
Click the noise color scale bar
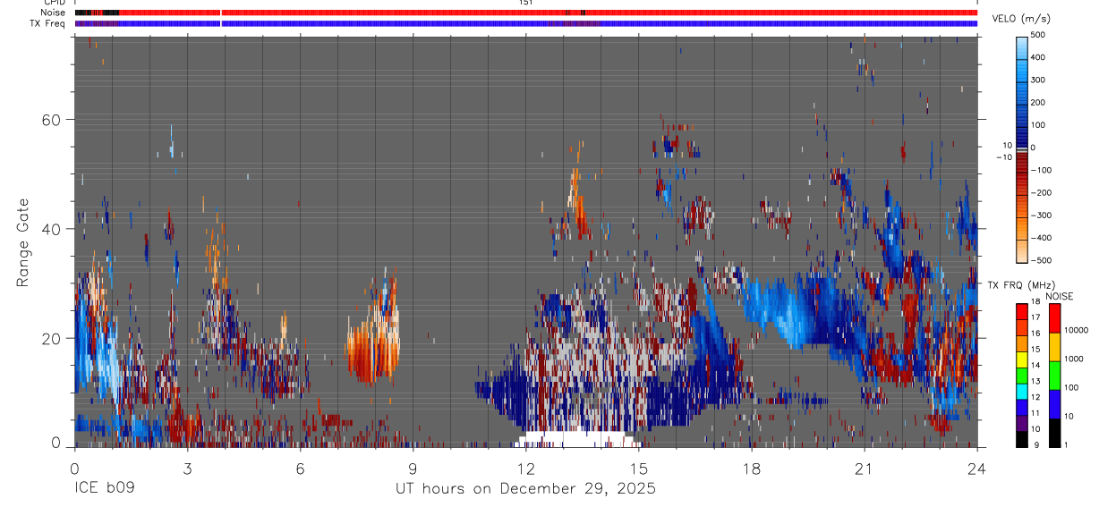tap(1054, 375)
